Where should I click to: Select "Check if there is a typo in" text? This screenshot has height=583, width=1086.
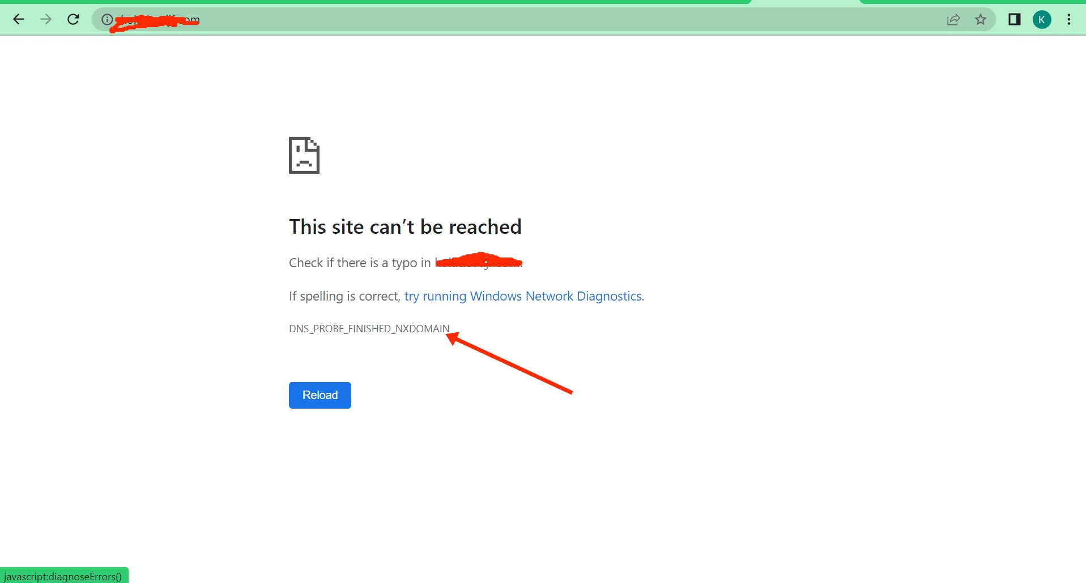click(x=360, y=263)
